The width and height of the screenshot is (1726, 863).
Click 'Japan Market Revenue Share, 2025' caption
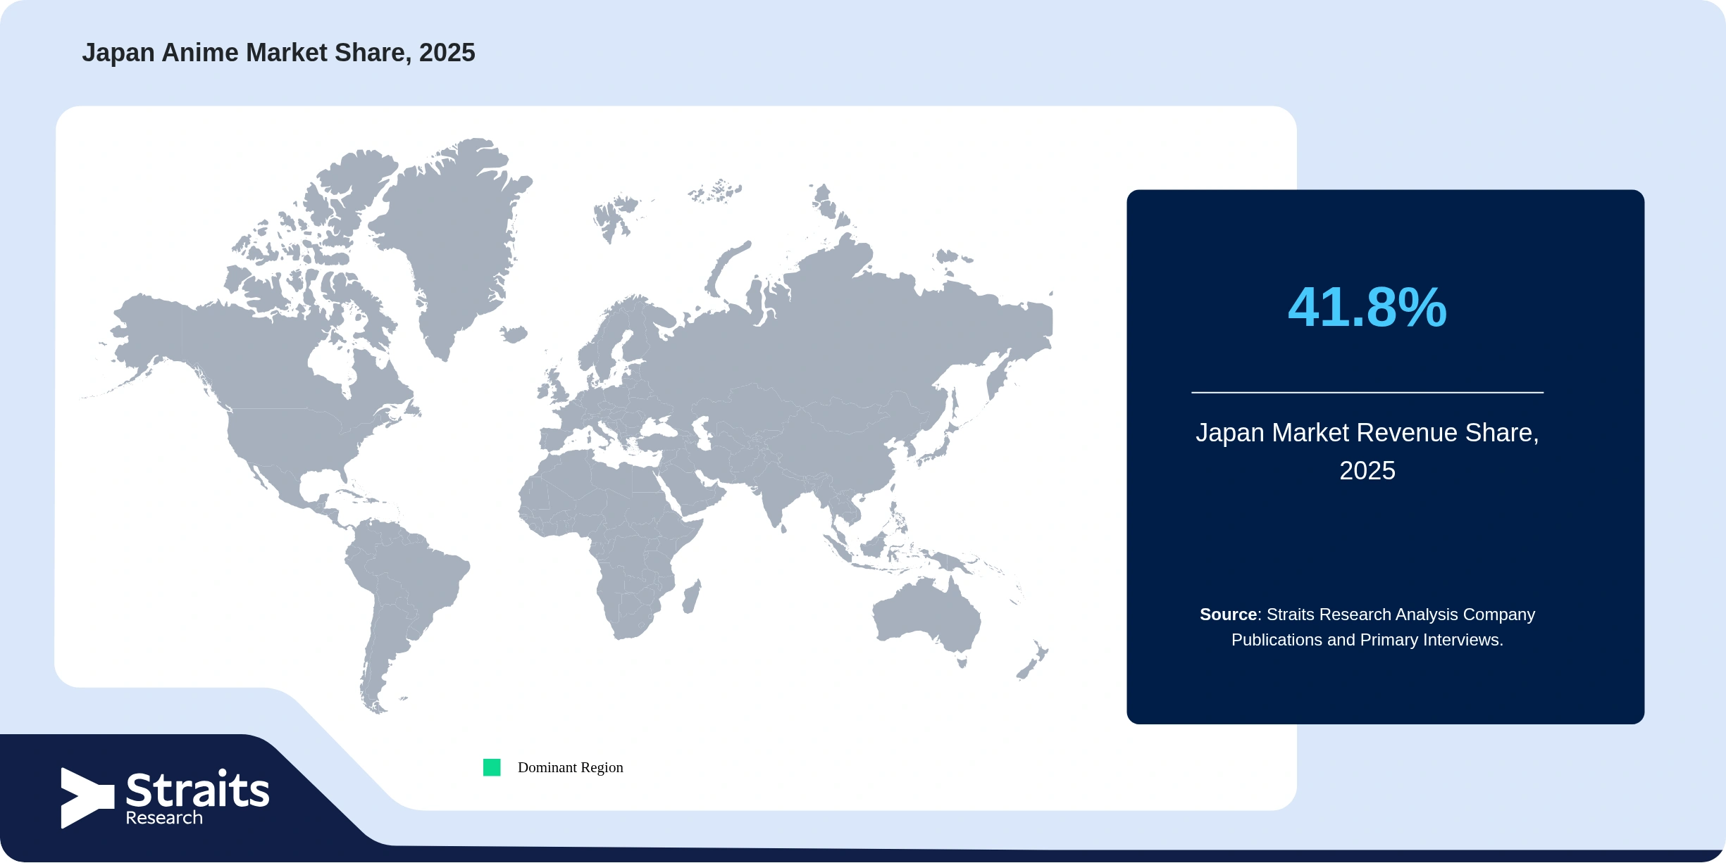pos(1367,451)
